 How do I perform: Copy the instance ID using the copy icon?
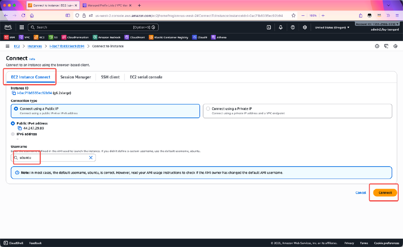[13, 92]
